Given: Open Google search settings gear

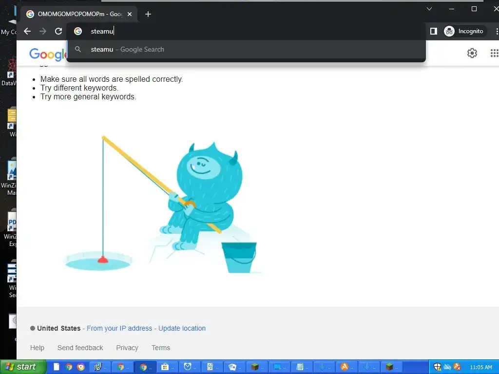Looking at the screenshot, I should 472,53.
